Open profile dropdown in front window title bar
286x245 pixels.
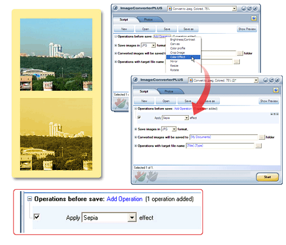click(x=256, y=80)
